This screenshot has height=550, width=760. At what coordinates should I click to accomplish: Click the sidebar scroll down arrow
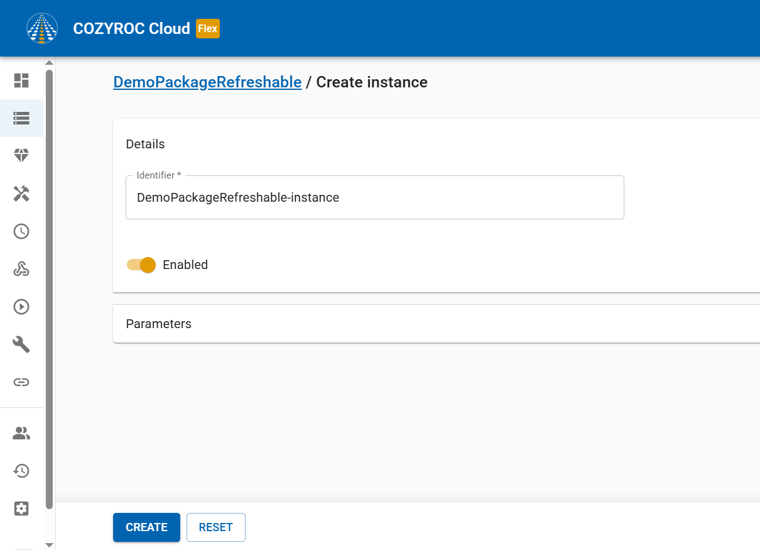(49, 544)
